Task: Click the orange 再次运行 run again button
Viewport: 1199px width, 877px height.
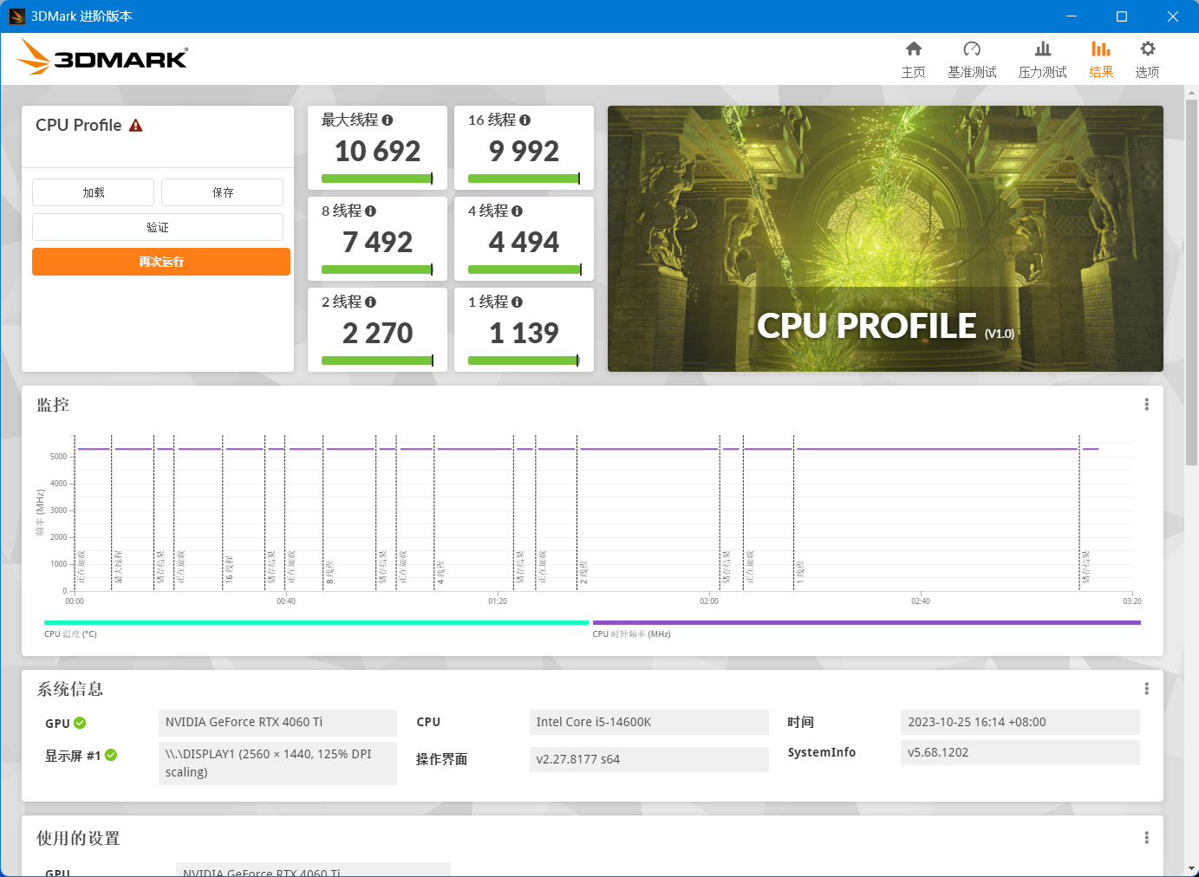Action: click(161, 262)
